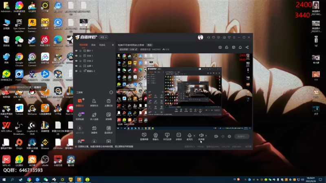
Task: Open Microsoft Edge desktop shortcut
Action: pos(58,43)
